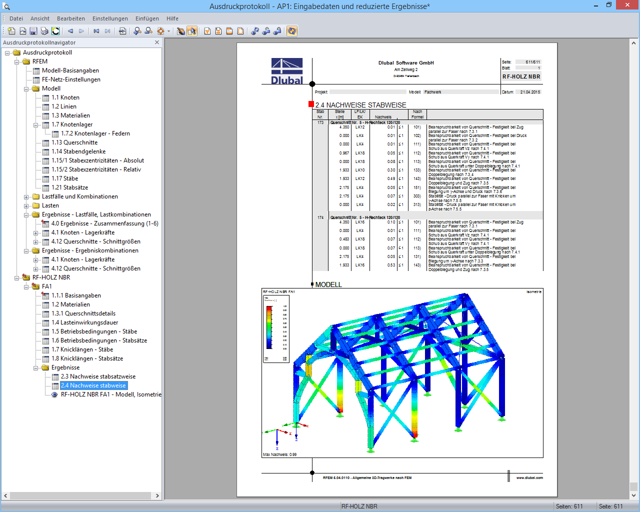Click the magnifier app icon in title bar
The width and height of the screenshot is (640, 512).
6,6
